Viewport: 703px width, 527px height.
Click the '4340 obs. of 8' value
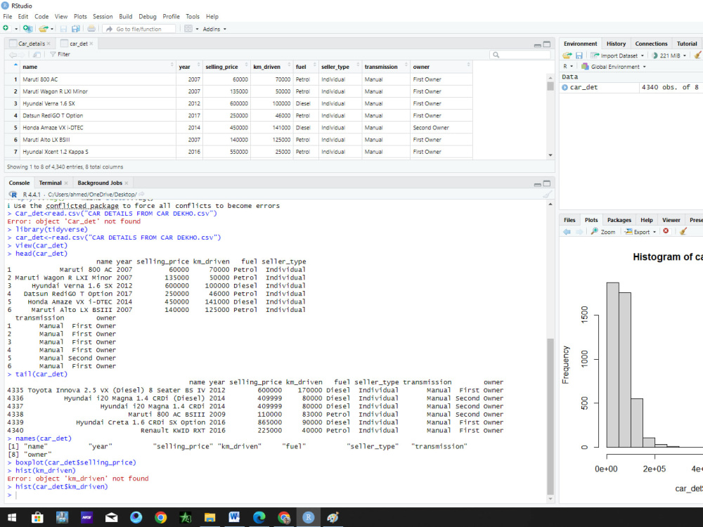tap(670, 87)
